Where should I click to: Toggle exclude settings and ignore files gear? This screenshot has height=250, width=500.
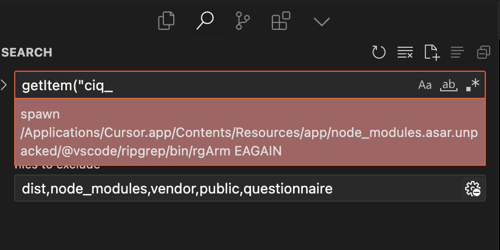click(x=473, y=189)
